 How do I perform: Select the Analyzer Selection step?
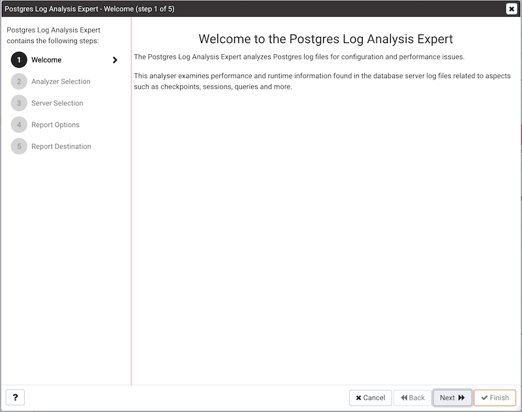(x=61, y=81)
